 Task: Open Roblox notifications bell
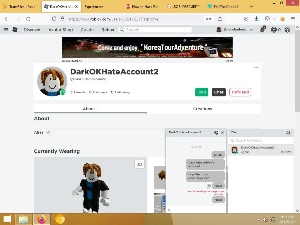click(263, 29)
